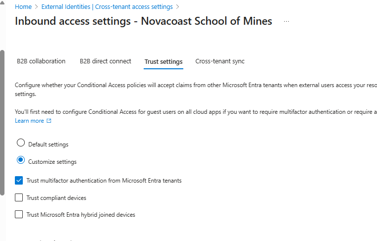Navigate to Home via breadcrumb
Viewport: 377px width, 241px height.
23,7
